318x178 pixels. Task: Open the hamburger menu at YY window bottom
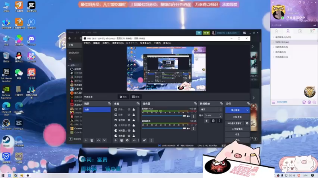tap(273, 102)
